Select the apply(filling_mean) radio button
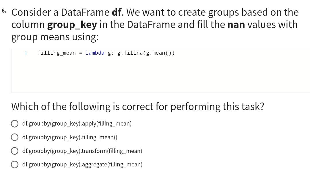Screen dimensions: 310x175 point(15,124)
